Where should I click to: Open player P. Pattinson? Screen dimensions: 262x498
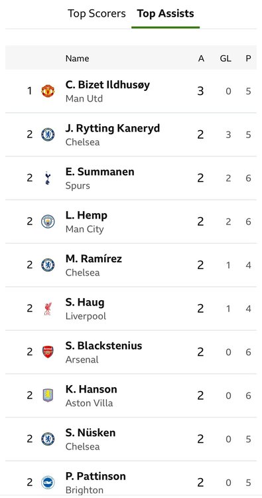pyautogui.click(x=96, y=476)
